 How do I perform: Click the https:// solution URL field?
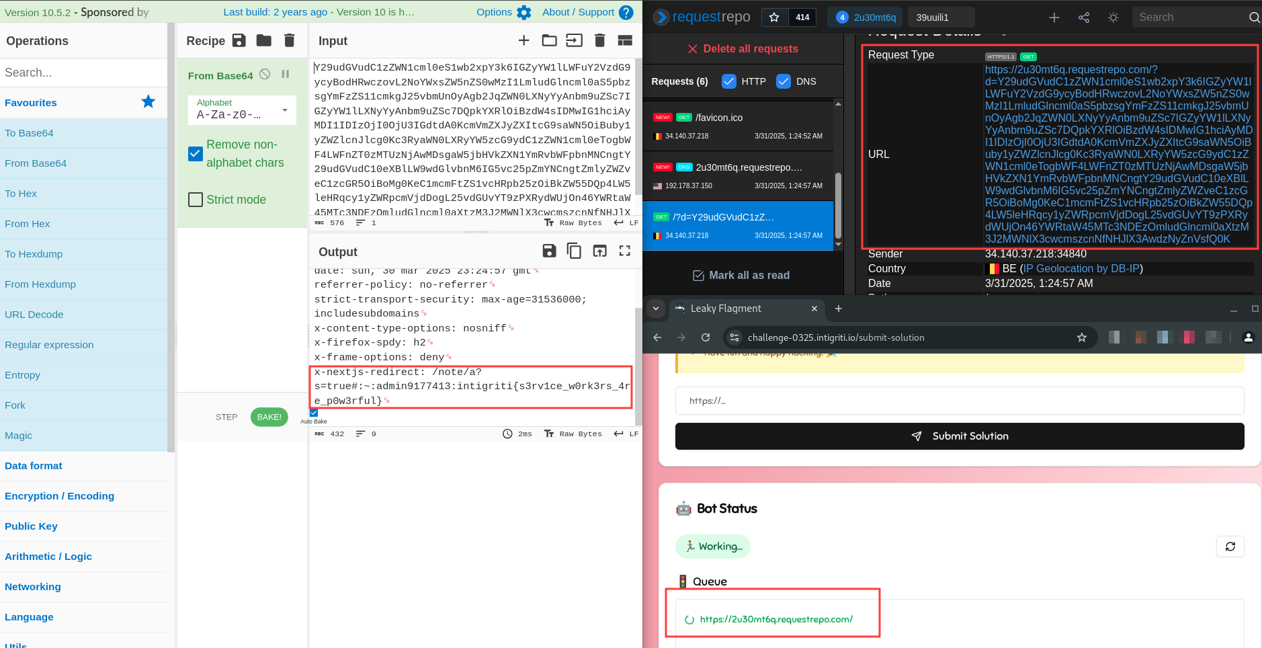coord(959,401)
